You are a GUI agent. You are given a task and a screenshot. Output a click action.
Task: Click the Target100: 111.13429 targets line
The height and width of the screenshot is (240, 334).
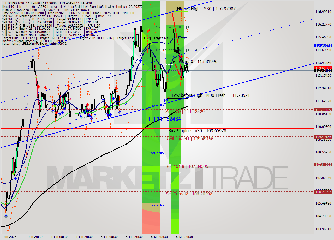(93, 38)
